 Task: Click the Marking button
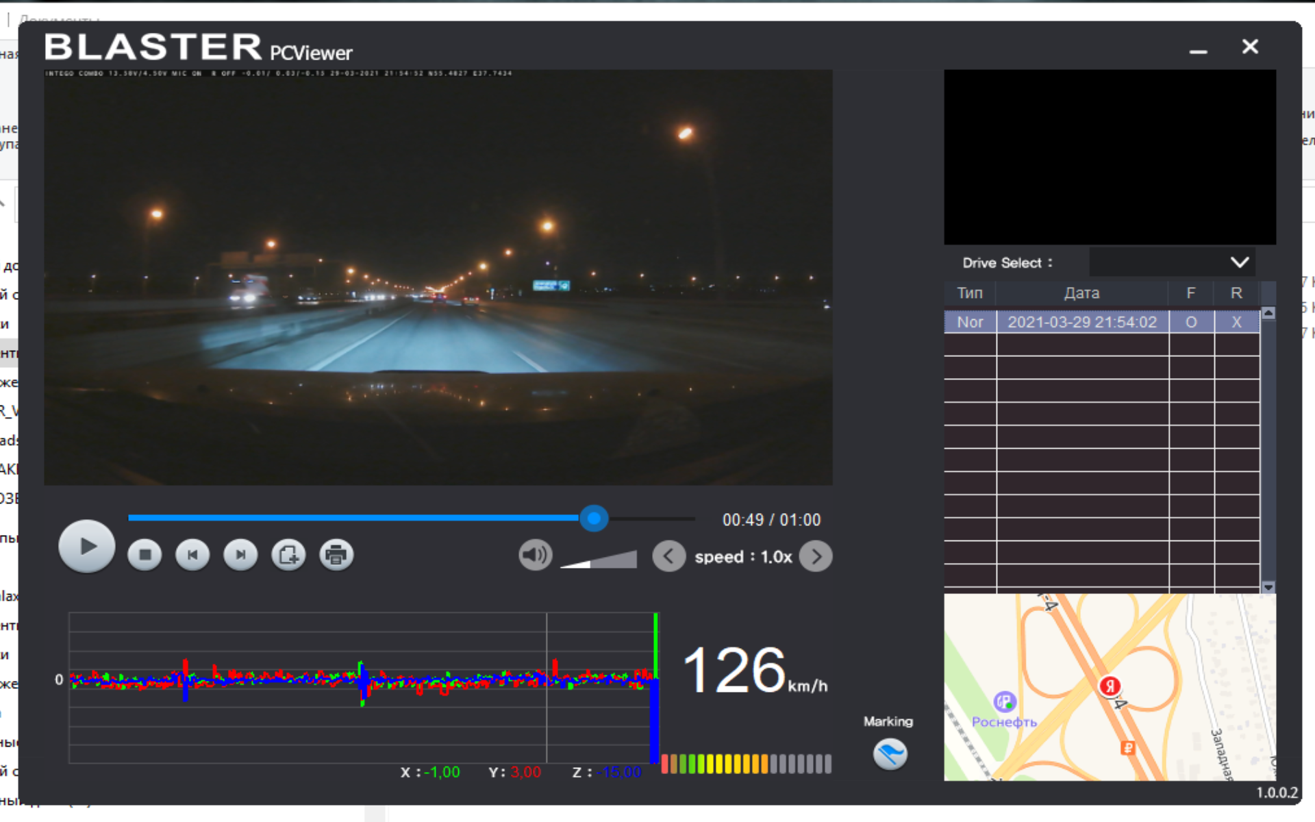[890, 754]
